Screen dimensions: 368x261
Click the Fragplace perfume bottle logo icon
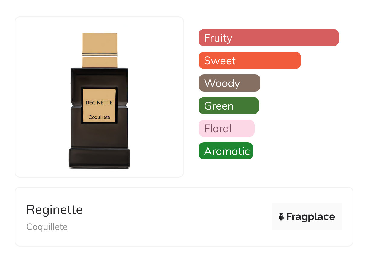[281, 217]
